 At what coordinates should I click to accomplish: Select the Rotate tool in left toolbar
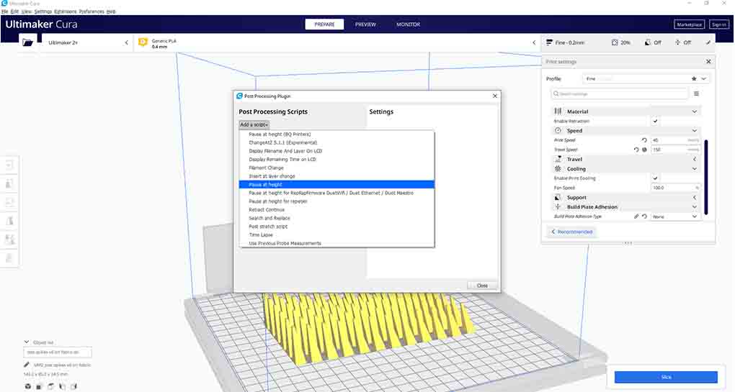point(9,202)
